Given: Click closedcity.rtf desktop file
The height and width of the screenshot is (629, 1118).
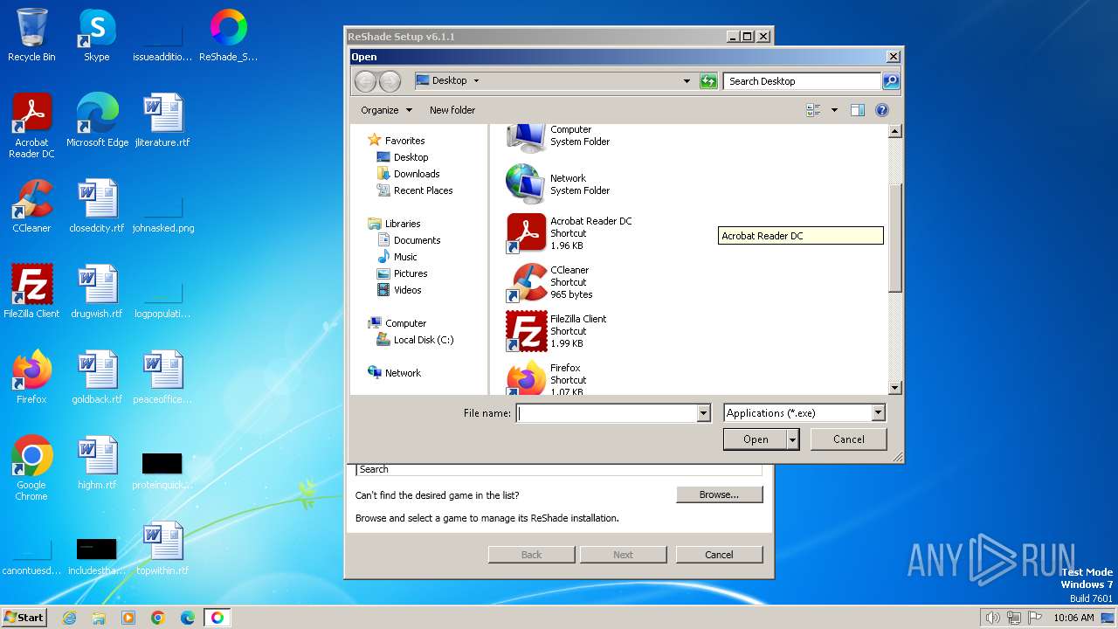Looking at the screenshot, I should (x=97, y=206).
